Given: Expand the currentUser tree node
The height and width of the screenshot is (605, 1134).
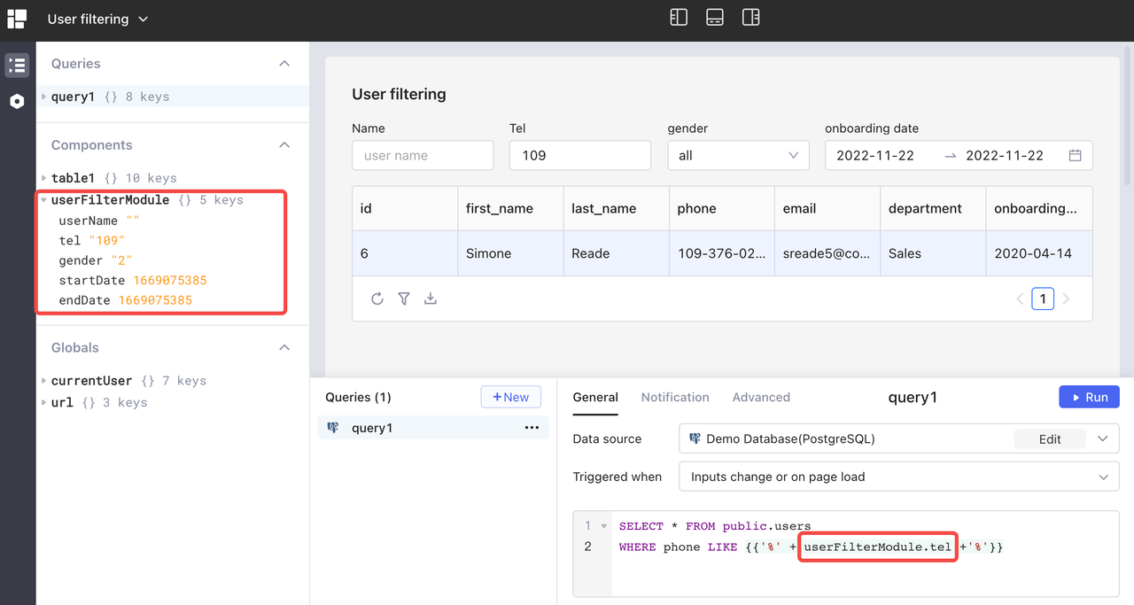Looking at the screenshot, I should [44, 381].
